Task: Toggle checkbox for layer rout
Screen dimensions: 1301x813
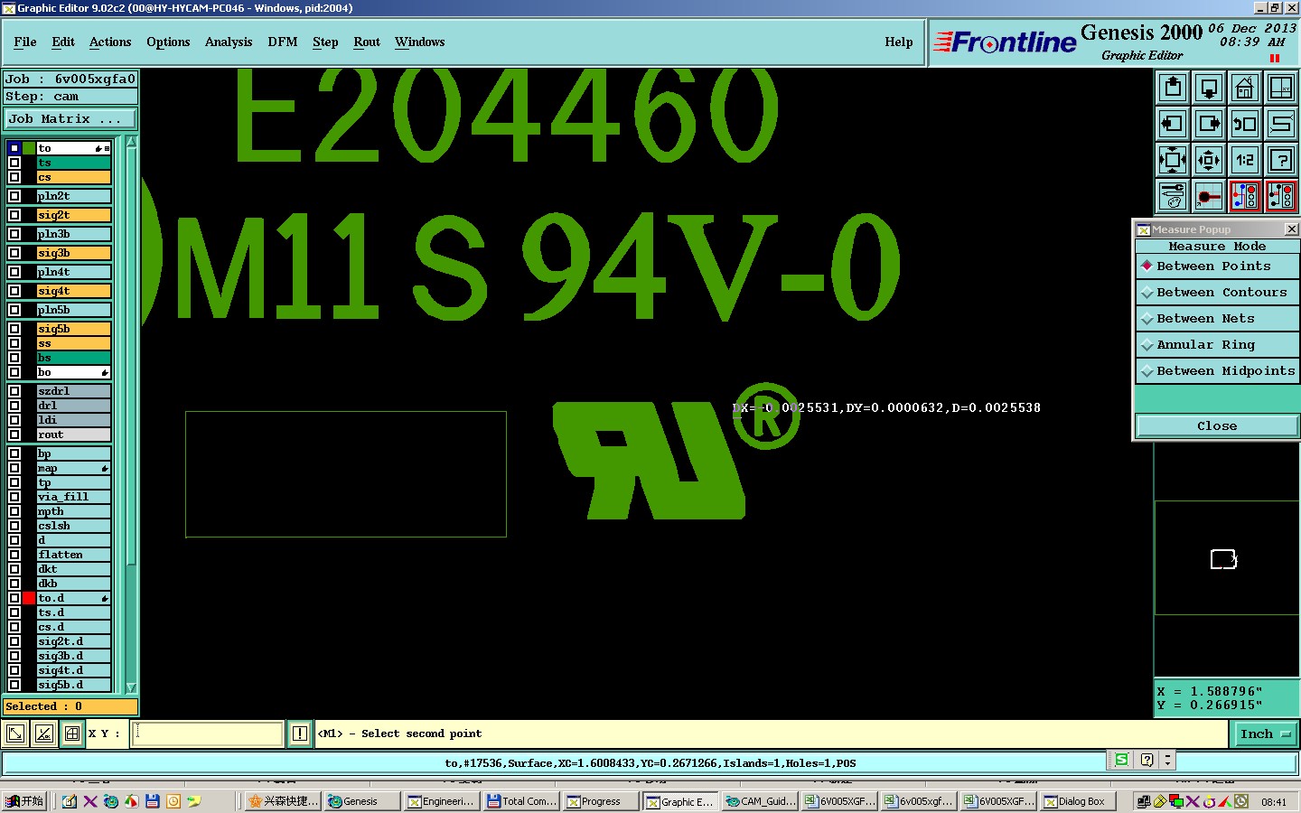Action: pos(14,435)
